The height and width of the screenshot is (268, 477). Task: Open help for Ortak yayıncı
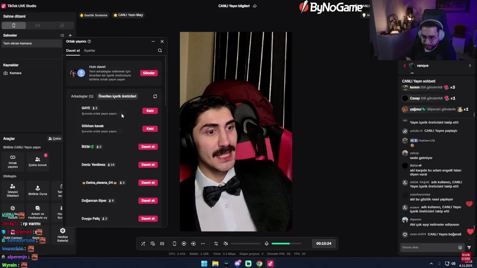(89, 41)
